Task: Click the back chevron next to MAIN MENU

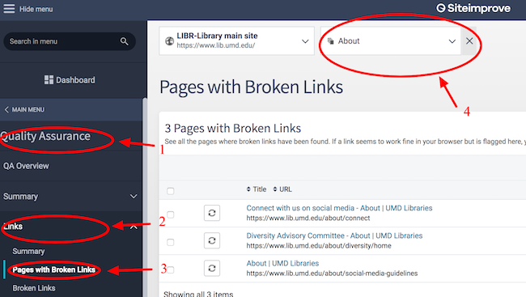Action: tap(6, 109)
